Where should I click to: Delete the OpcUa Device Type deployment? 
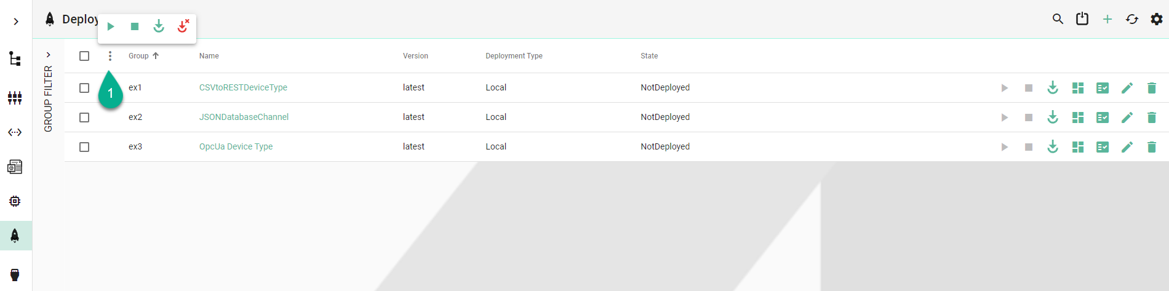pyautogui.click(x=1151, y=147)
